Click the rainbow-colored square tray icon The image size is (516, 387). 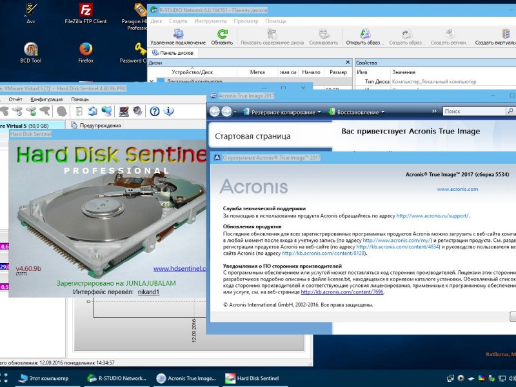481,378
